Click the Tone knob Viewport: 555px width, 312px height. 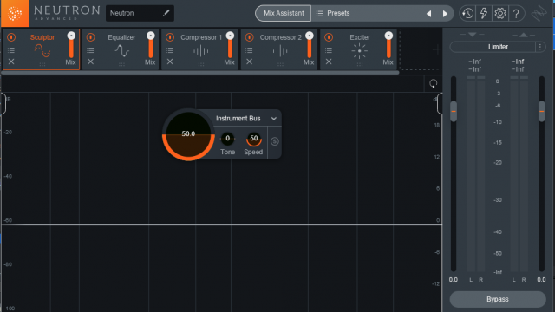tap(227, 139)
